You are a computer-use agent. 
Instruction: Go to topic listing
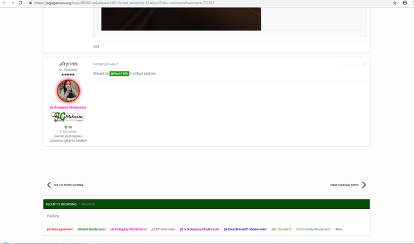coord(69,185)
